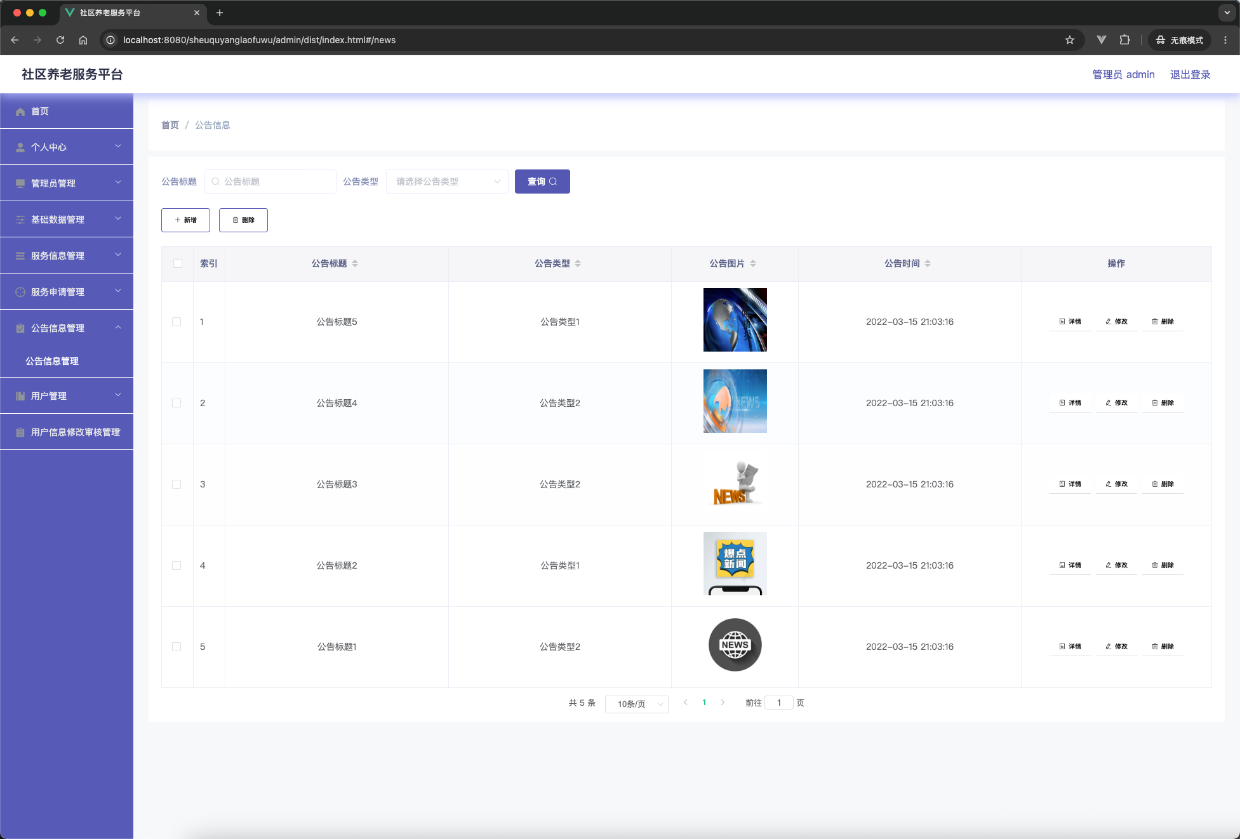The height and width of the screenshot is (839, 1240).
Task: Click 修改 for 公告标题1
Action: pyautogui.click(x=1116, y=647)
